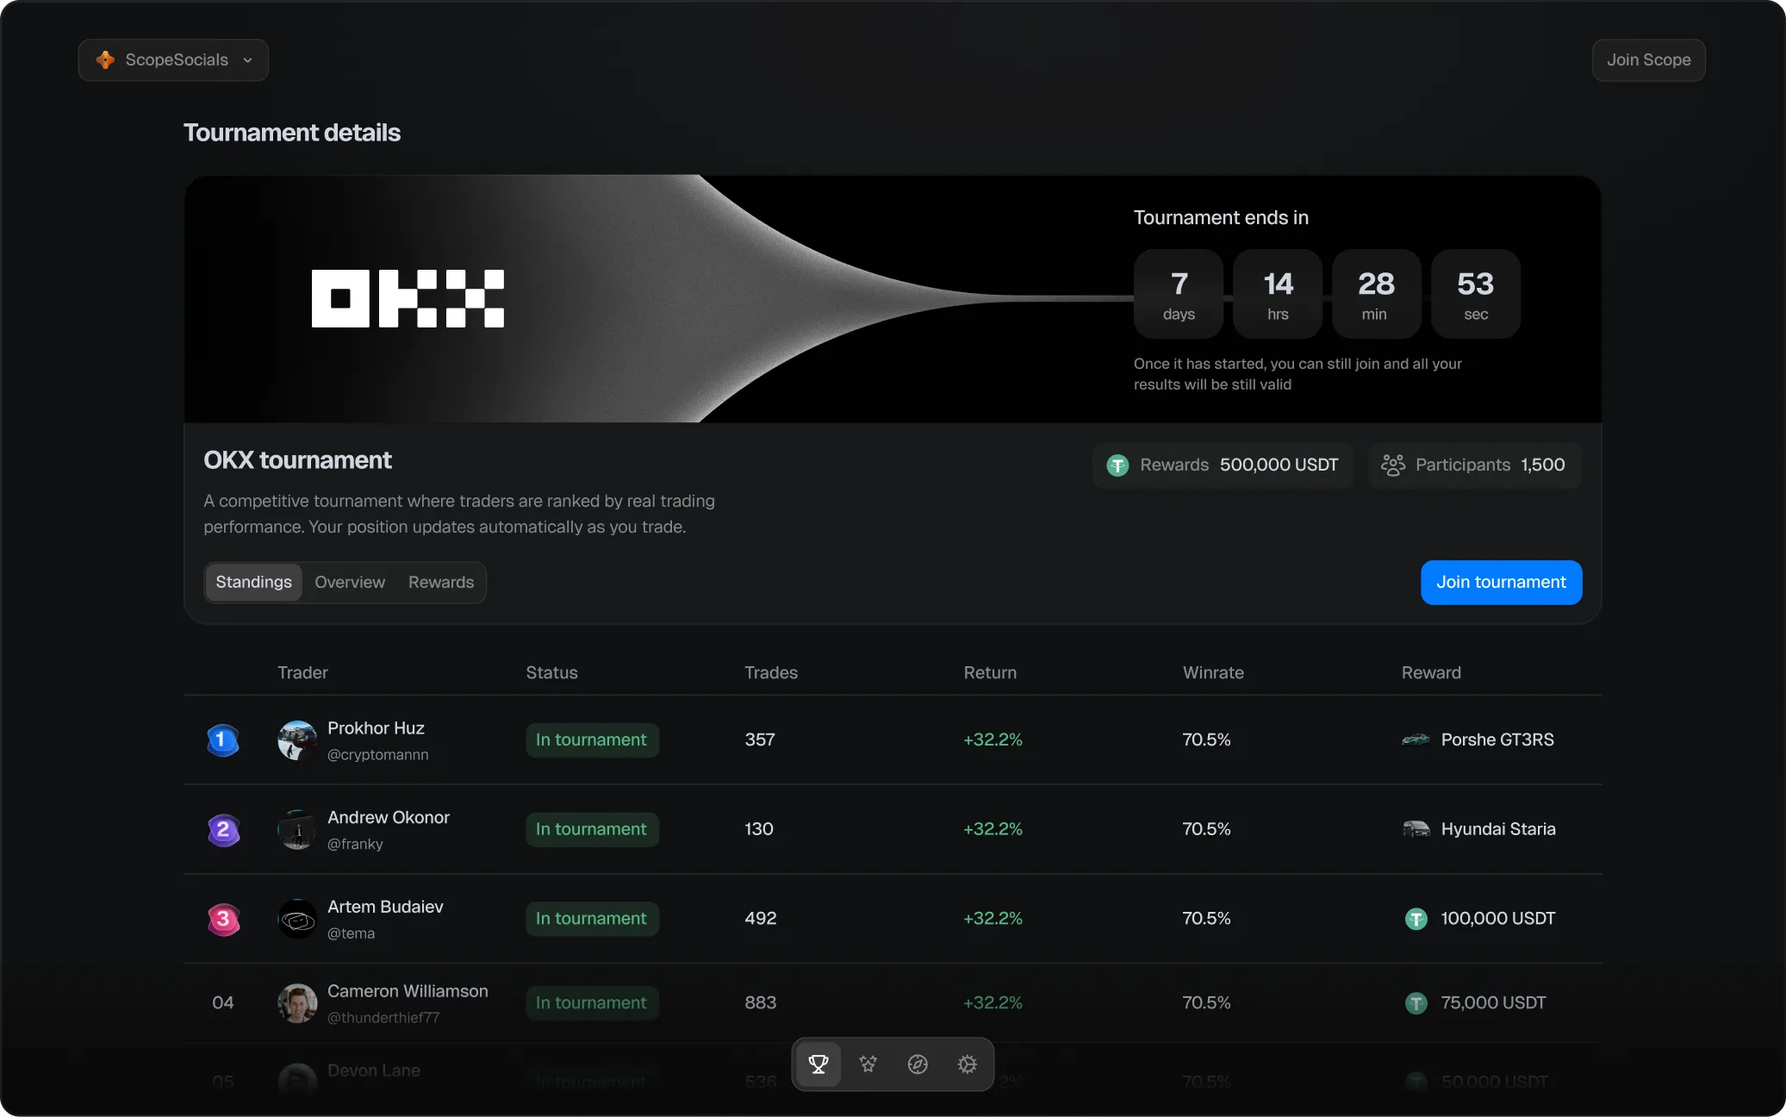
Task: Open Cameron Williamson avatar thumbnail
Action: tap(297, 1003)
